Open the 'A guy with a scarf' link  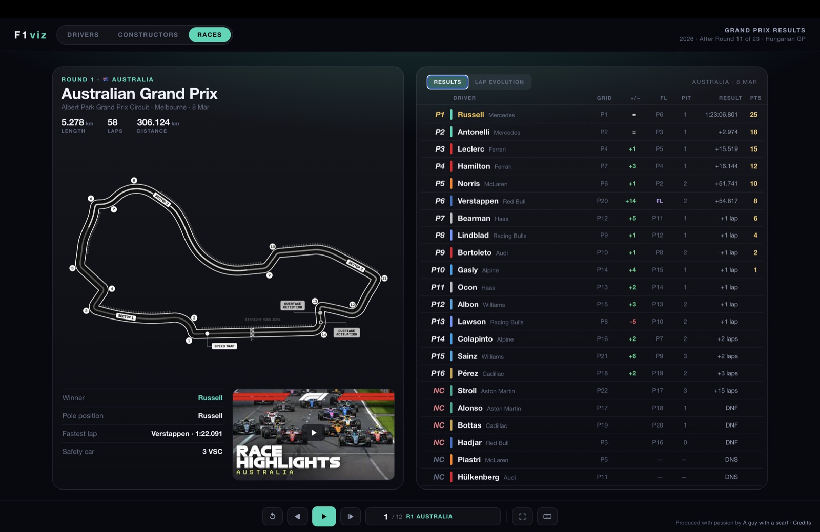(766, 523)
